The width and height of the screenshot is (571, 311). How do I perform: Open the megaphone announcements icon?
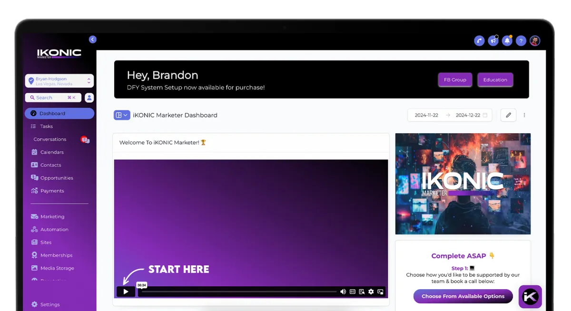pos(493,41)
